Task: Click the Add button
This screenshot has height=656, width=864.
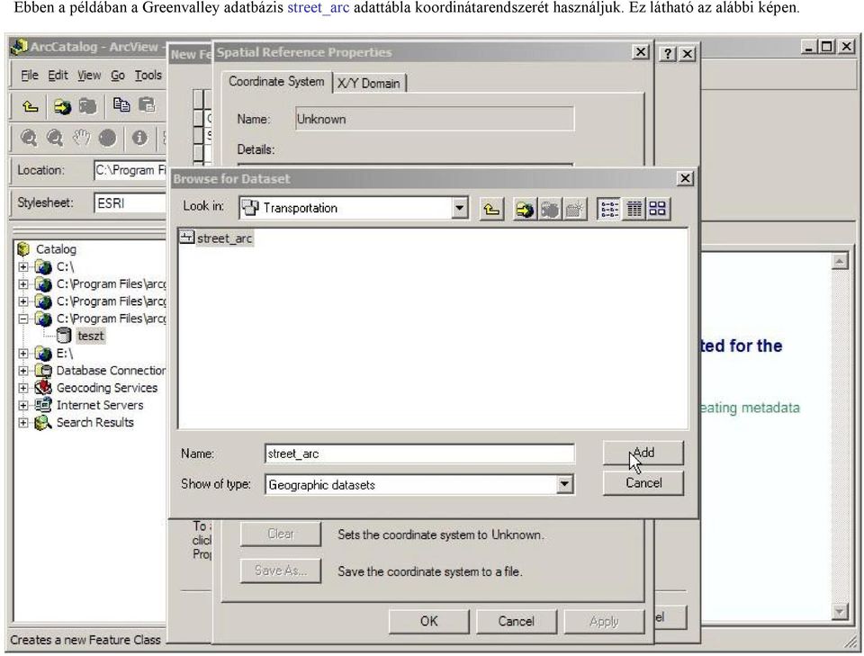Action: (x=643, y=453)
